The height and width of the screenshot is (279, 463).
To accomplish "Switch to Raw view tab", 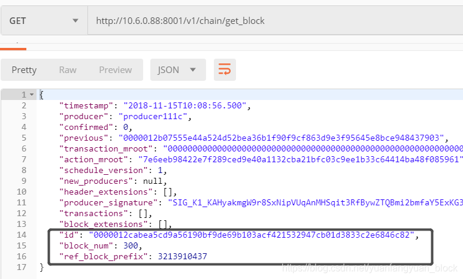I will (x=68, y=70).
